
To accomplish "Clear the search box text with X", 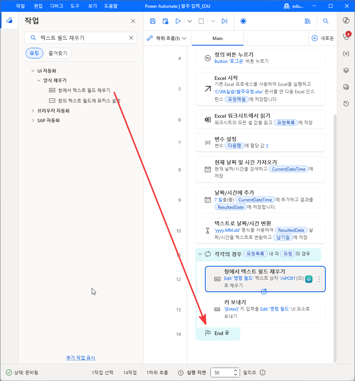I will [x=131, y=38].
